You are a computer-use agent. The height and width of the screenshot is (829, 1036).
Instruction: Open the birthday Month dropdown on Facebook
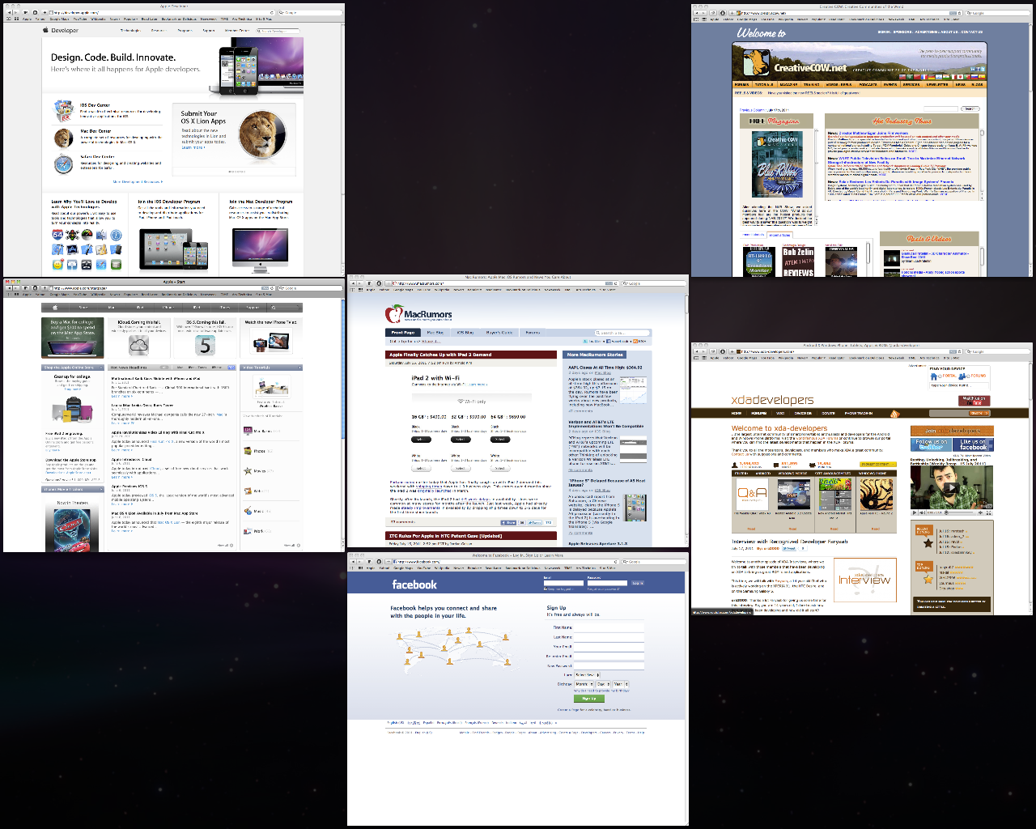click(583, 684)
